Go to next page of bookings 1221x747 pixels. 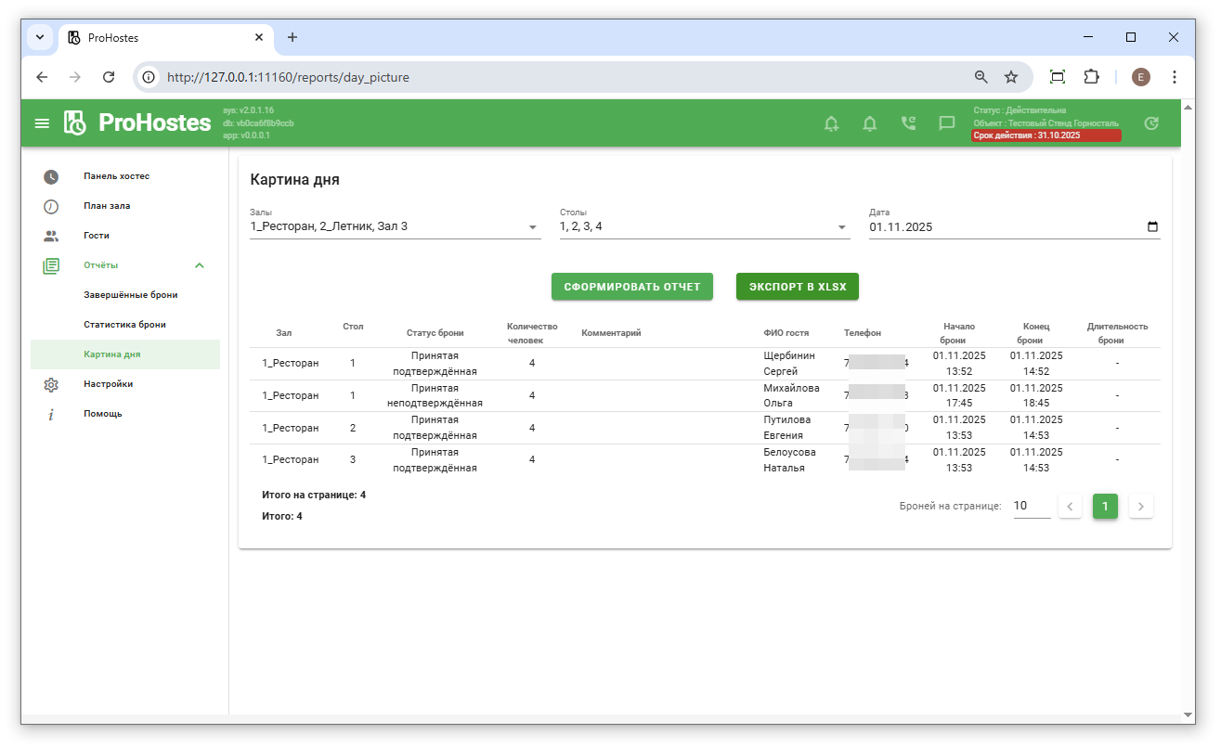1140,506
